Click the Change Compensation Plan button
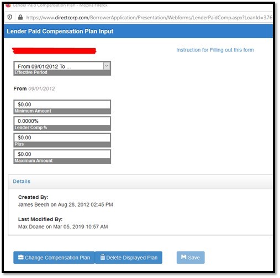 click(x=54, y=258)
